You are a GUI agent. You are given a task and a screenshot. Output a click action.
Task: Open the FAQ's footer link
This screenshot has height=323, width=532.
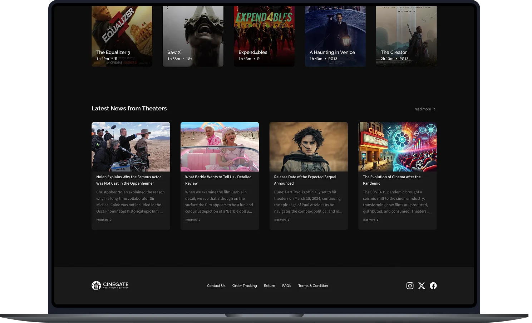click(287, 286)
